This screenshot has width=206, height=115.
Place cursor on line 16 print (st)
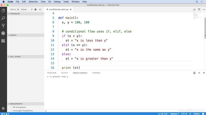[71, 68]
